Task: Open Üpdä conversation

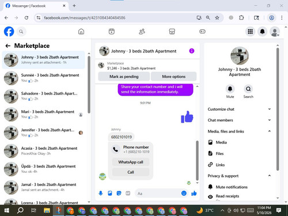Action: (43, 169)
